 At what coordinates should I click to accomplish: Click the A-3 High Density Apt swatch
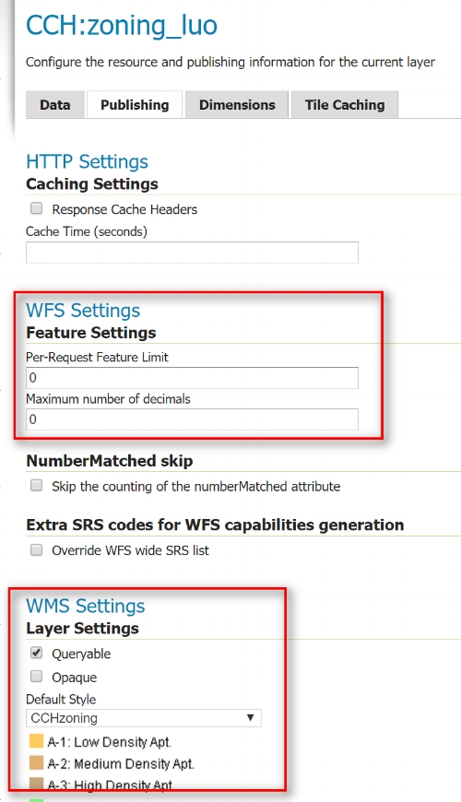click(x=36, y=784)
